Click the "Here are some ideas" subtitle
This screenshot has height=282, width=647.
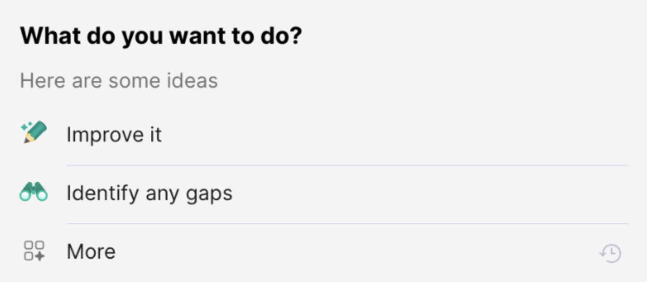(x=119, y=81)
